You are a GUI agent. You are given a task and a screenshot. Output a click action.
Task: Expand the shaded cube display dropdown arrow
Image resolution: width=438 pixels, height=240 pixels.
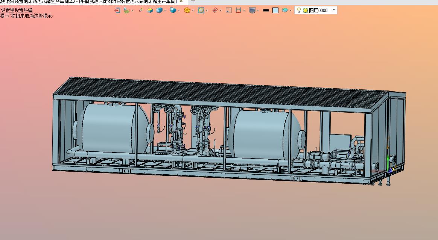(x=165, y=11)
